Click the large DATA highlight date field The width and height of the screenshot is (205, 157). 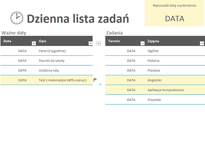click(175, 18)
